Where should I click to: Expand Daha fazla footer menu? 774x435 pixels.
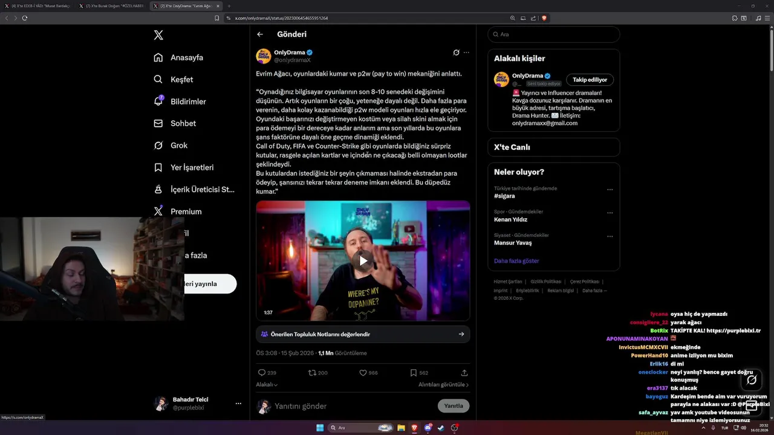594,291
